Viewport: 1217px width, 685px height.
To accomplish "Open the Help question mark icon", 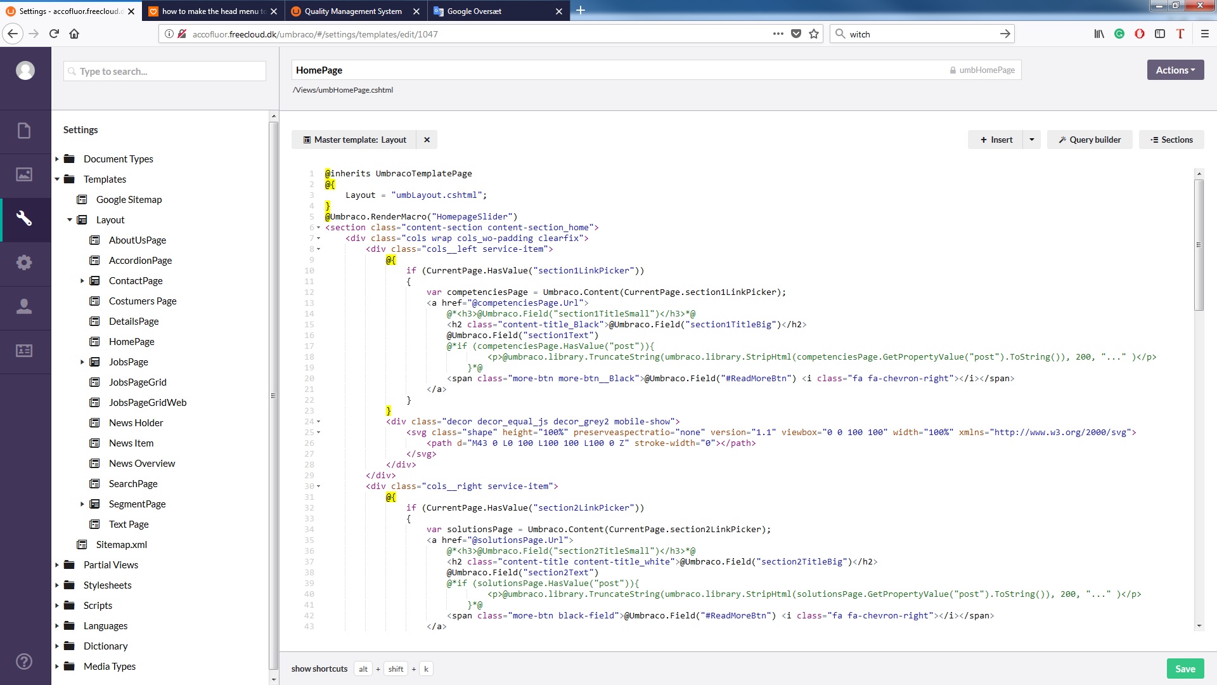I will [x=24, y=662].
